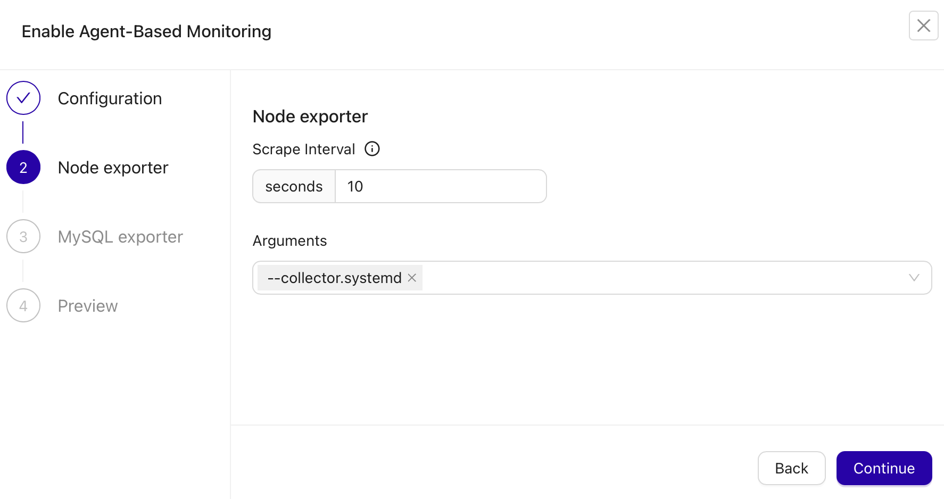Click the dialog close X icon
The height and width of the screenshot is (499, 944).
(923, 26)
